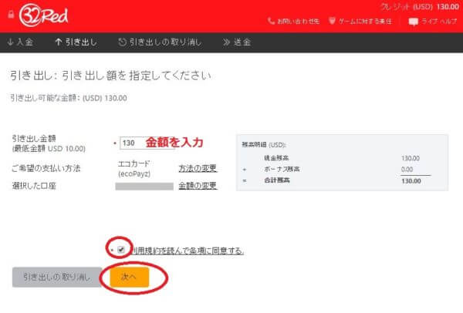Click the down arrow deposit icon
The image size is (463, 313).
[x=9, y=42]
